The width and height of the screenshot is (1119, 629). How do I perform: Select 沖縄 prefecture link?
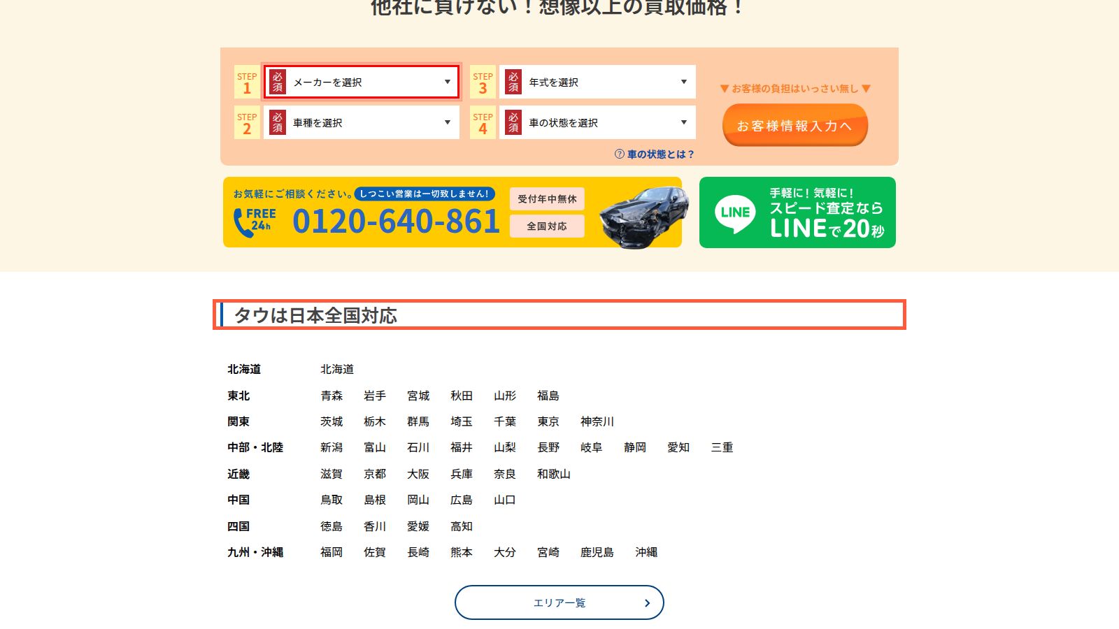point(646,552)
